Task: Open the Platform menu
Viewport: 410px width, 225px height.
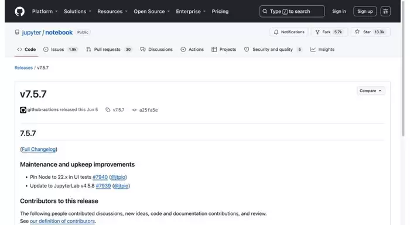Action: (x=45, y=12)
